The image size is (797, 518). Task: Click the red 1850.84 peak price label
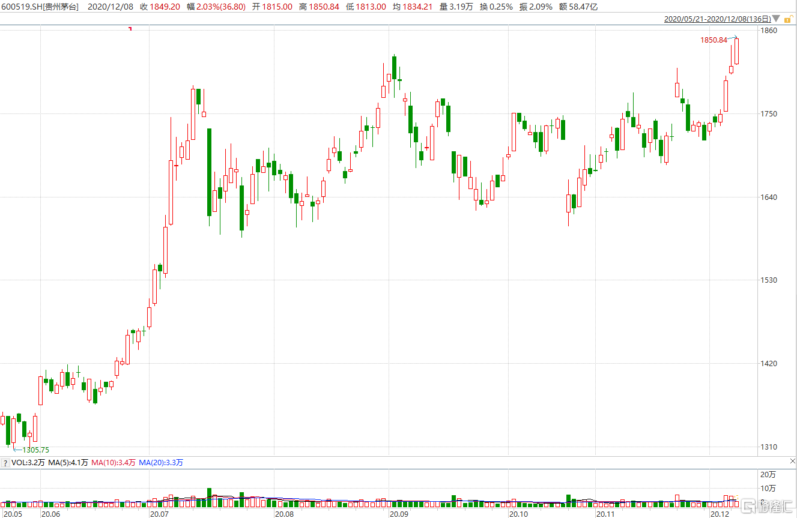pos(714,40)
